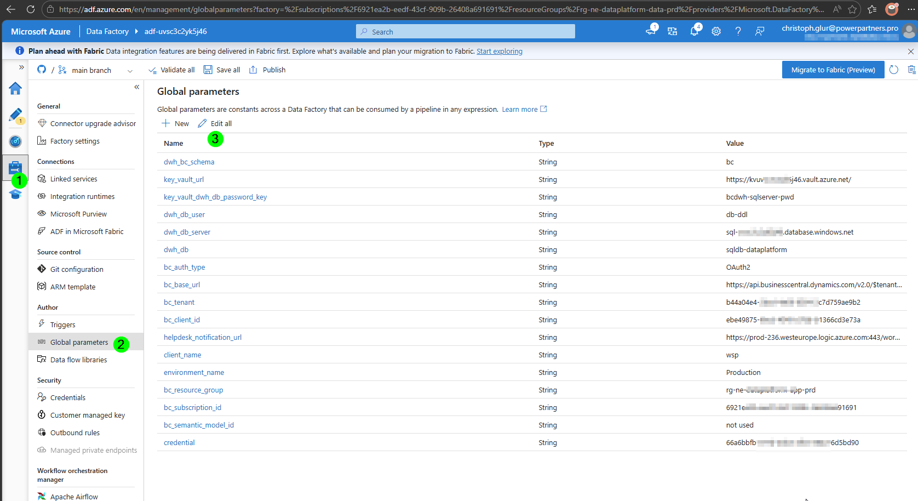The image size is (918, 501).
Task: Open the dwh_bc_schema parameter
Action: click(189, 162)
